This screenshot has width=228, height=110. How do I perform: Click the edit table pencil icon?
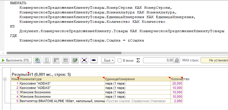(75, 60)
